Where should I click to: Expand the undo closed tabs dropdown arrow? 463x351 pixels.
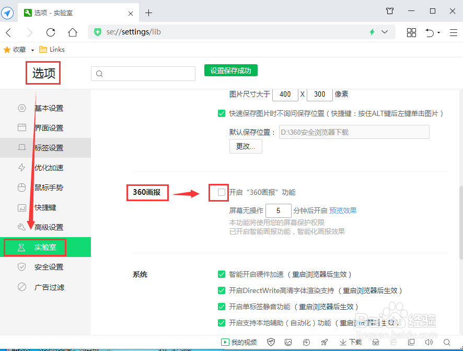[x=438, y=32]
